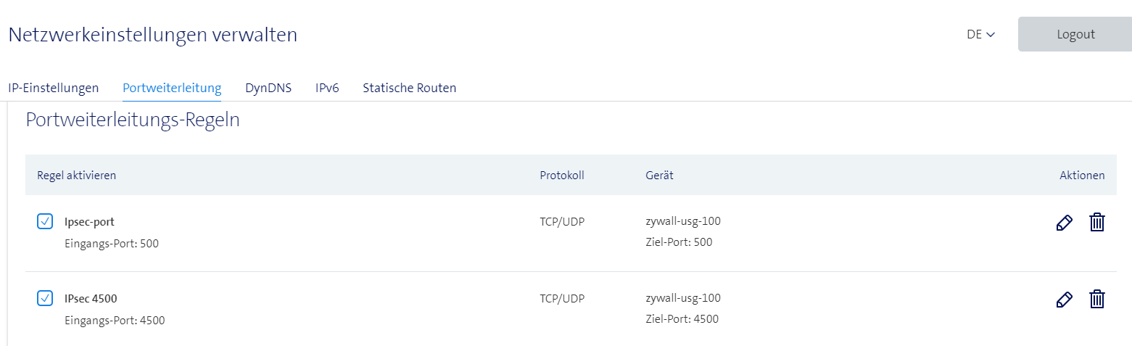
Task: Open the DE language dropdown
Action: (980, 34)
